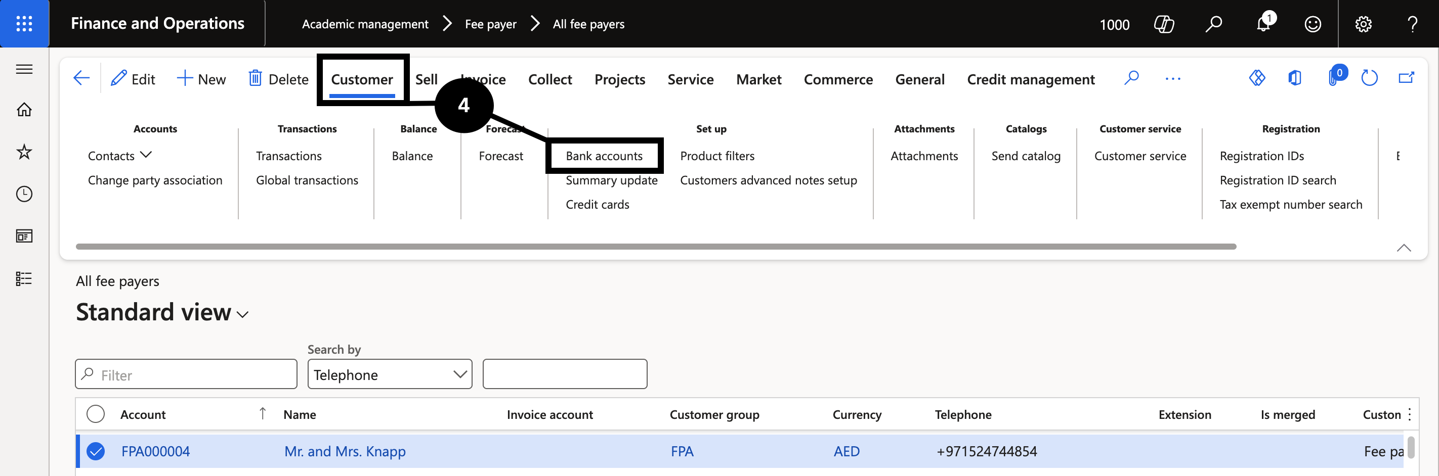Switch to the Credit management tab

click(1031, 79)
